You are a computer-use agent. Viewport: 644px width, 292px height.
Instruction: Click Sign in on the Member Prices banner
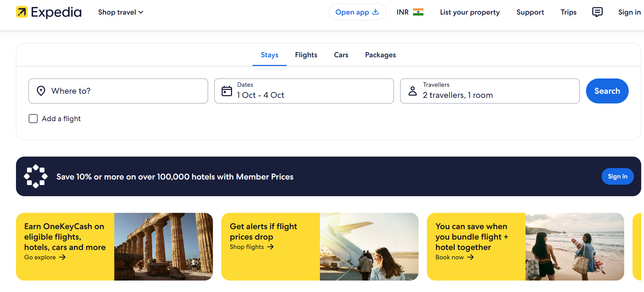[617, 176]
